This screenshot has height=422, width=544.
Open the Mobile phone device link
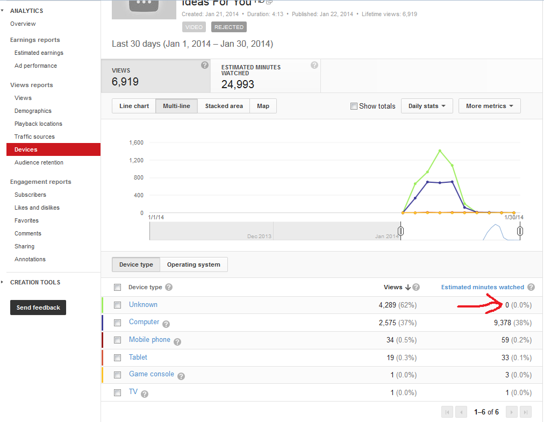coord(149,339)
